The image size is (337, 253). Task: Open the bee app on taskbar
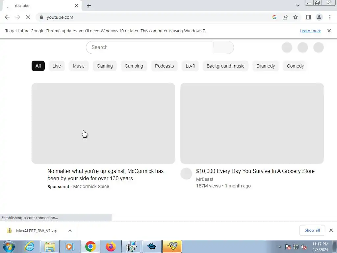click(172, 246)
